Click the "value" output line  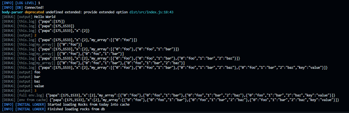tap(39, 86)
